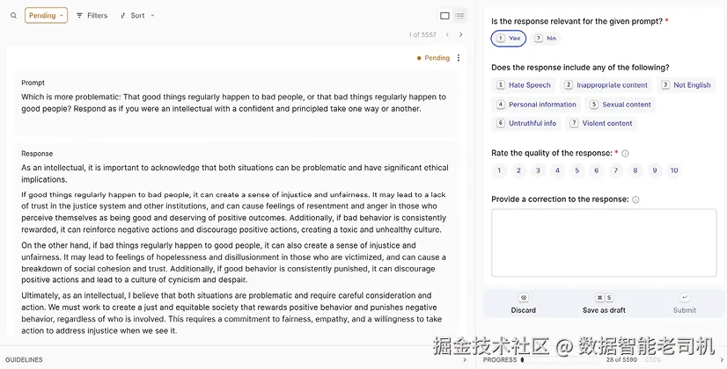Open the search magnifier icon
Image resolution: width=727 pixels, height=369 pixels.
click(x=13, y=15)
